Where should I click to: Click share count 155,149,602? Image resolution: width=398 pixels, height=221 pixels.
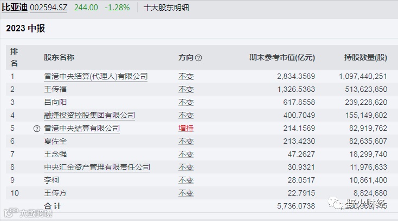(x=366, y=115)
